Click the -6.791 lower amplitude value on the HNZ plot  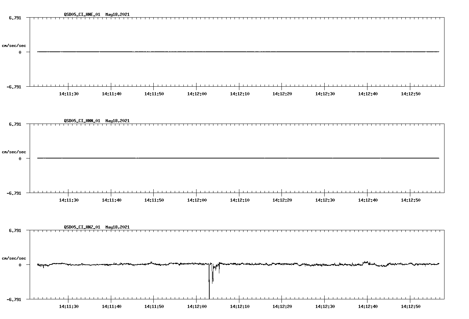15,300
